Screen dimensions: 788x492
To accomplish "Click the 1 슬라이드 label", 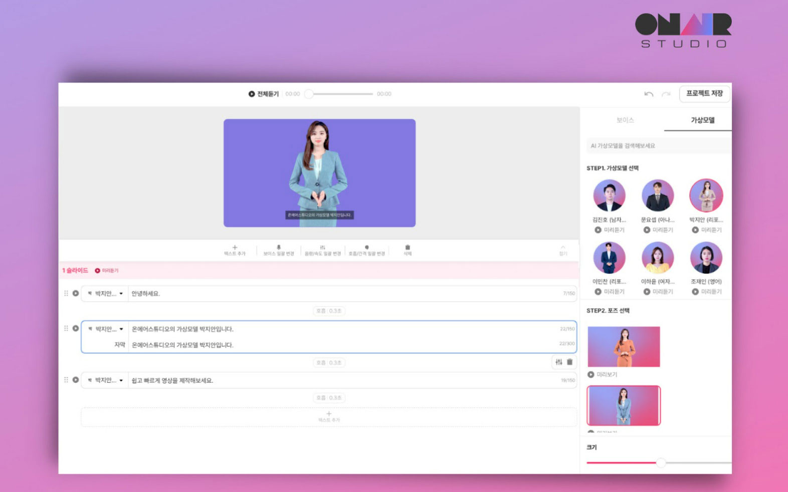I will (75, 271).
